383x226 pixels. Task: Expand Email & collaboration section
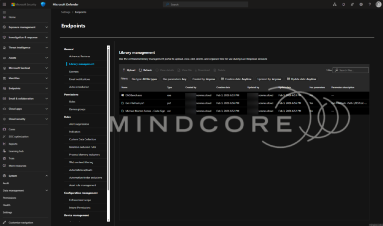tap(25, 99)
